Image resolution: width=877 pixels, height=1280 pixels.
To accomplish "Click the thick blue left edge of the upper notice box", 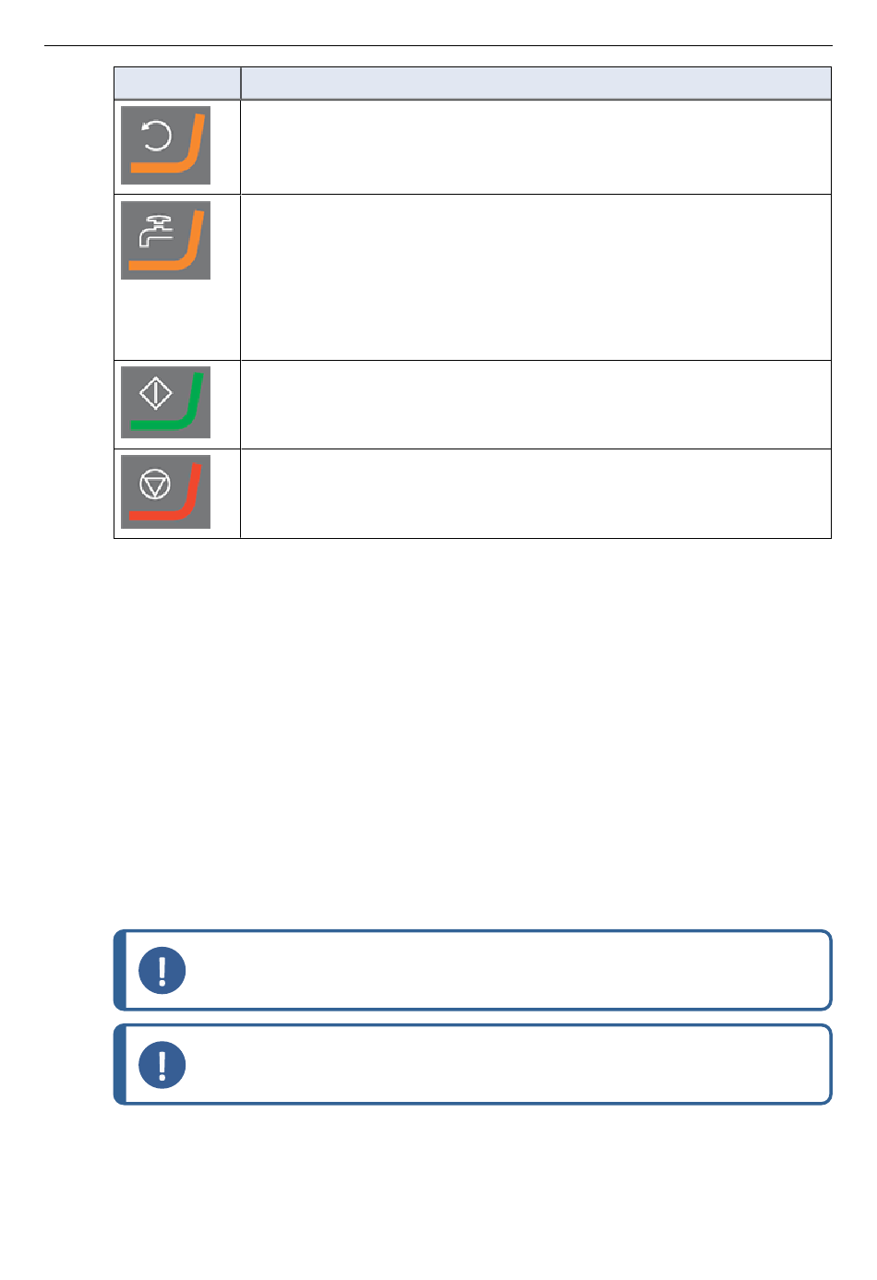I will pyautogui.click(x=119, y=970).
